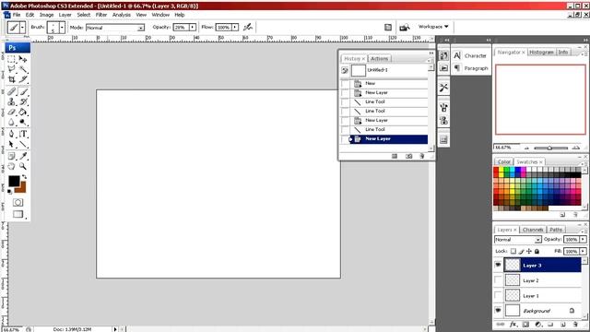The height and width of the screenshot is (332, 590).
Task: Select the Line tool in toolbox
Action: click(x=23, y=144)
